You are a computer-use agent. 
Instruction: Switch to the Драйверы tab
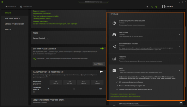point(26,7)
